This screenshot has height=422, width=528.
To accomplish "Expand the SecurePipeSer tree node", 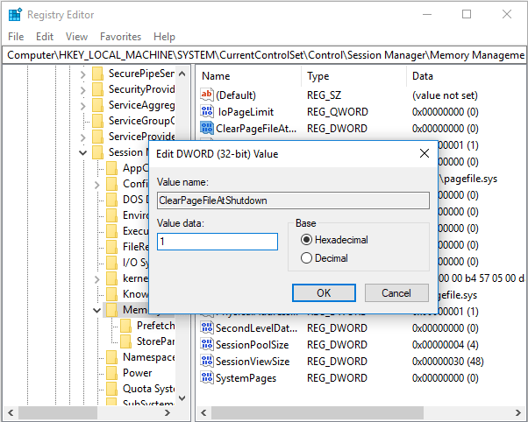I will [82, 74].
